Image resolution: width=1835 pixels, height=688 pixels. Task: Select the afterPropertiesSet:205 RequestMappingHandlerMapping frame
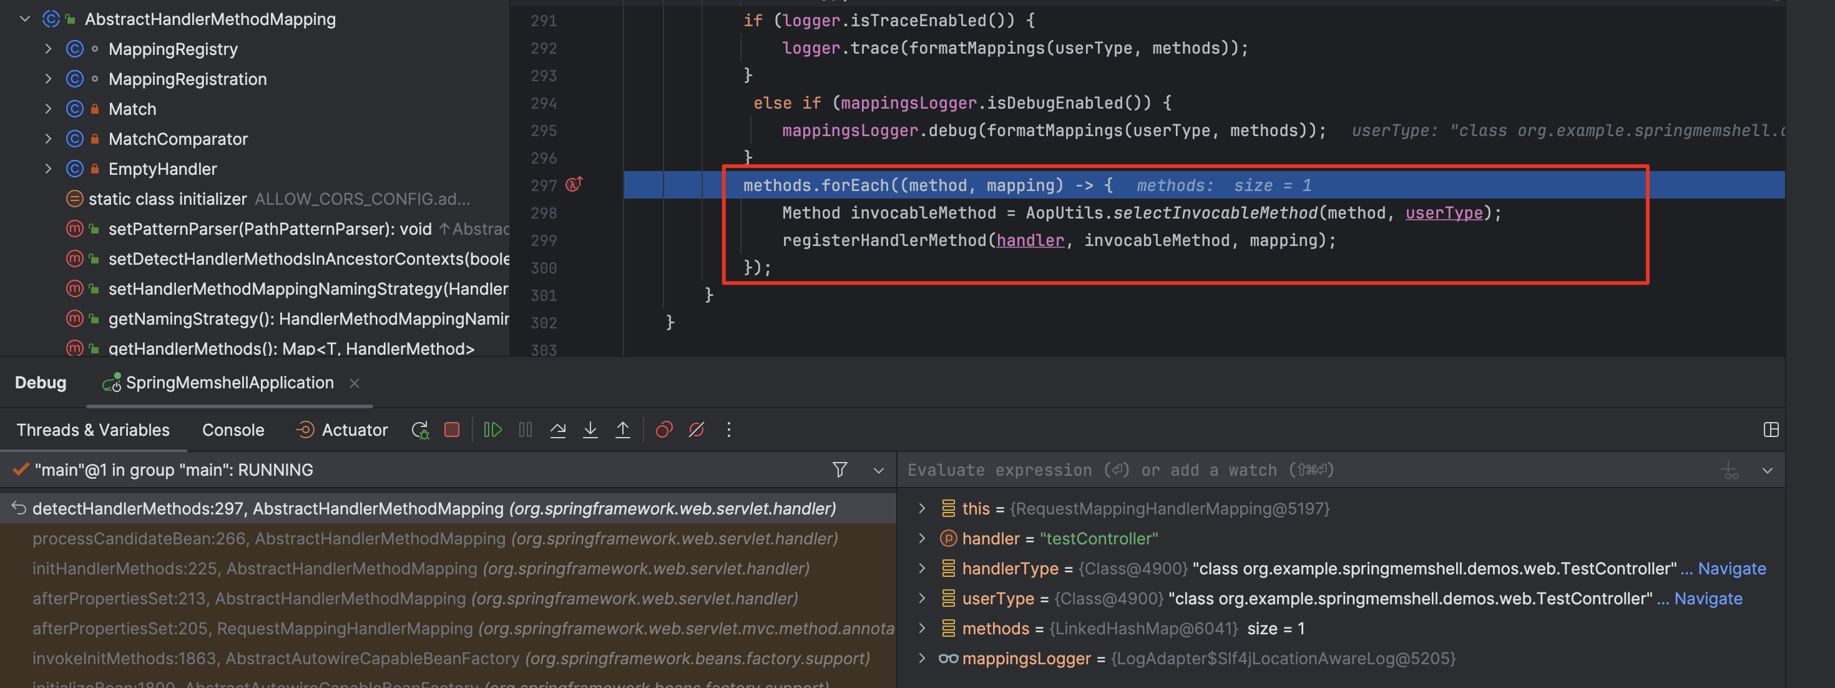(448, 628)
